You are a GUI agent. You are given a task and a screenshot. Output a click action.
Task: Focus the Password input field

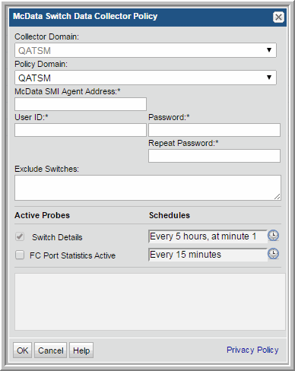click(214, 130)
